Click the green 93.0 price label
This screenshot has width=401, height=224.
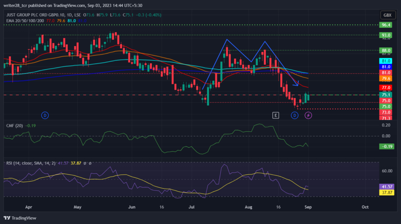coord(386,35)
